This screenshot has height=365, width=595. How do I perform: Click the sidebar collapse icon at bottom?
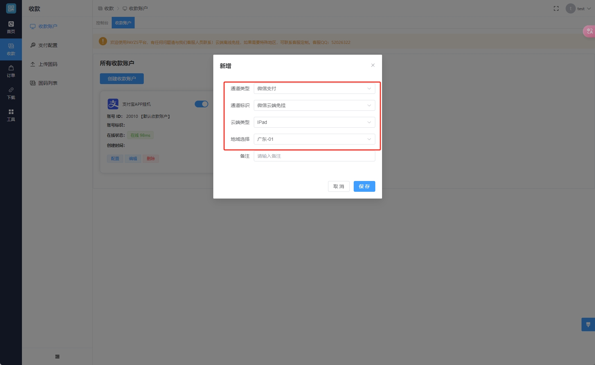57,356
